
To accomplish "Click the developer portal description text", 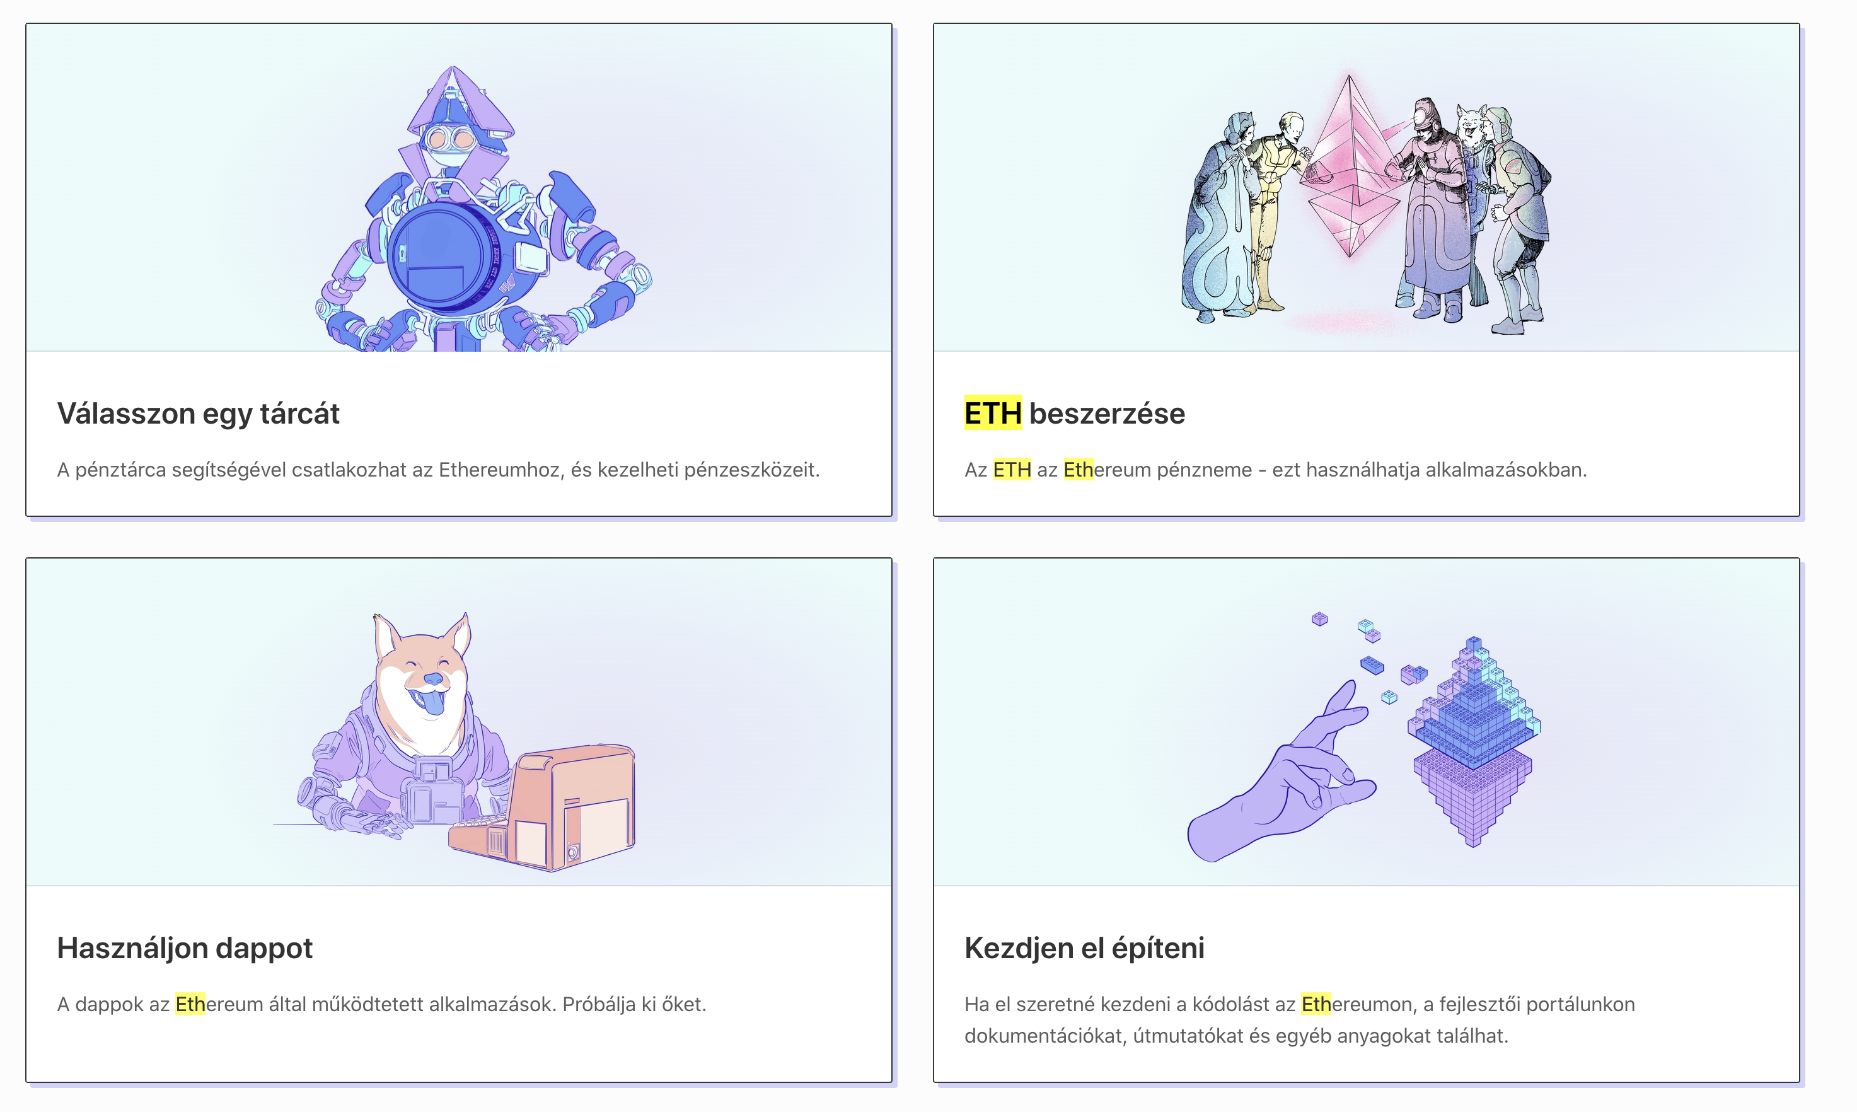I will 1299,1020.
